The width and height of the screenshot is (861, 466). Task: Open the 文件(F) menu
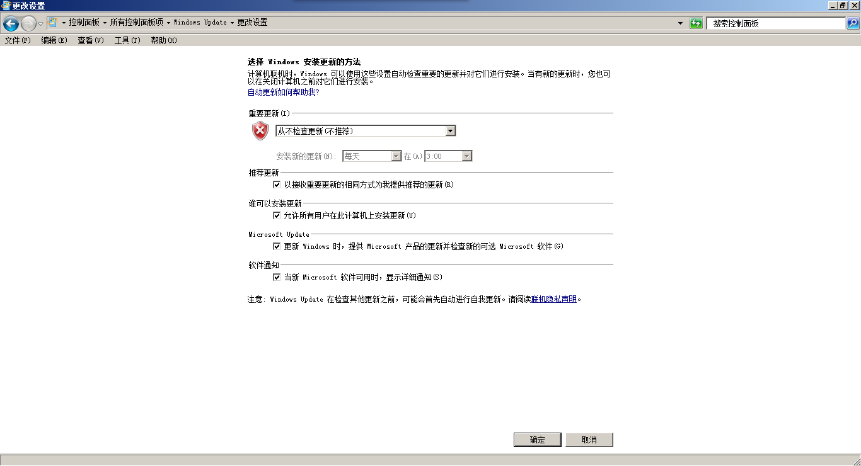pos(18,40)
